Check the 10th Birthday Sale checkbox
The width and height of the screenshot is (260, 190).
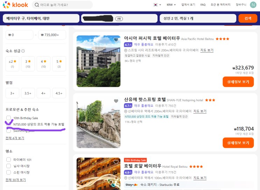pyautogui.click(x=8, y=118)
